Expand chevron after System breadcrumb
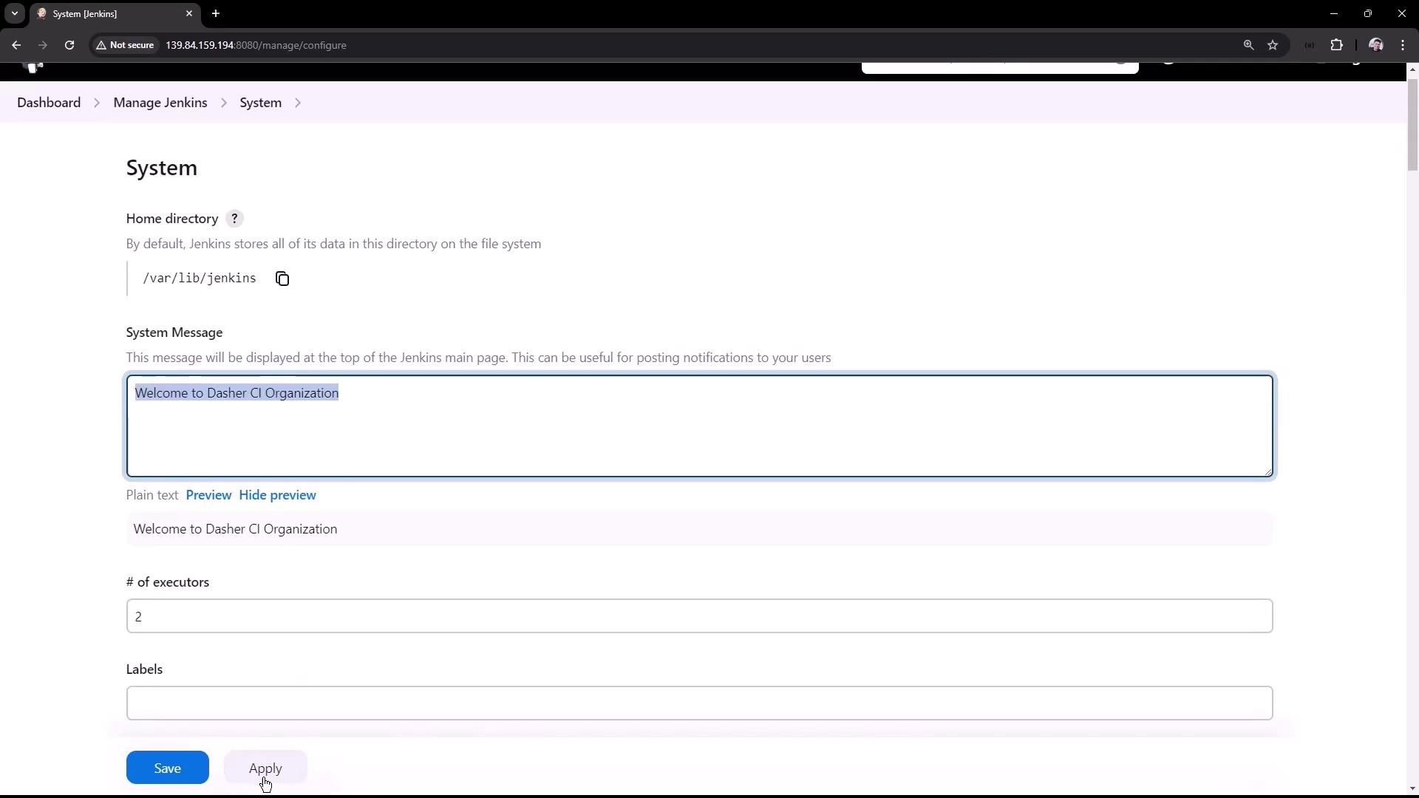The width and height of the screenshot is (1419, 798). (x=298, y=103)
